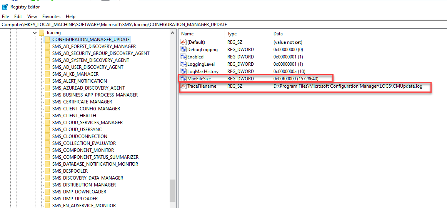Select SMS_DISTRIBUTION_MANAGER key in tree
Image resolution: width=447 pixels, height=208 pixels.
tap(84, 185)
